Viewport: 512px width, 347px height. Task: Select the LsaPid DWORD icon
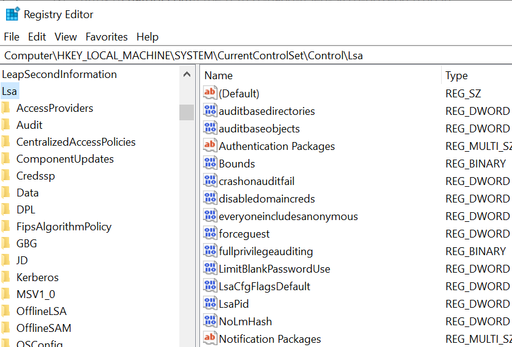click(x=210, y=304)
